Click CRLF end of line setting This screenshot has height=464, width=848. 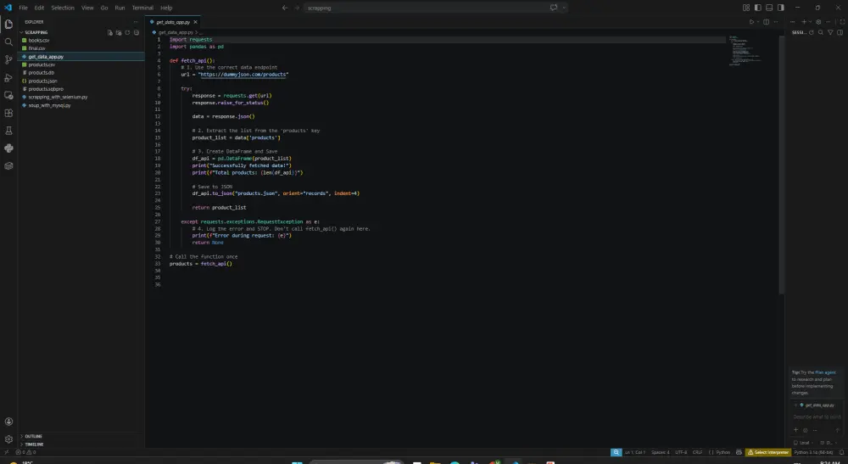(698, 452)
